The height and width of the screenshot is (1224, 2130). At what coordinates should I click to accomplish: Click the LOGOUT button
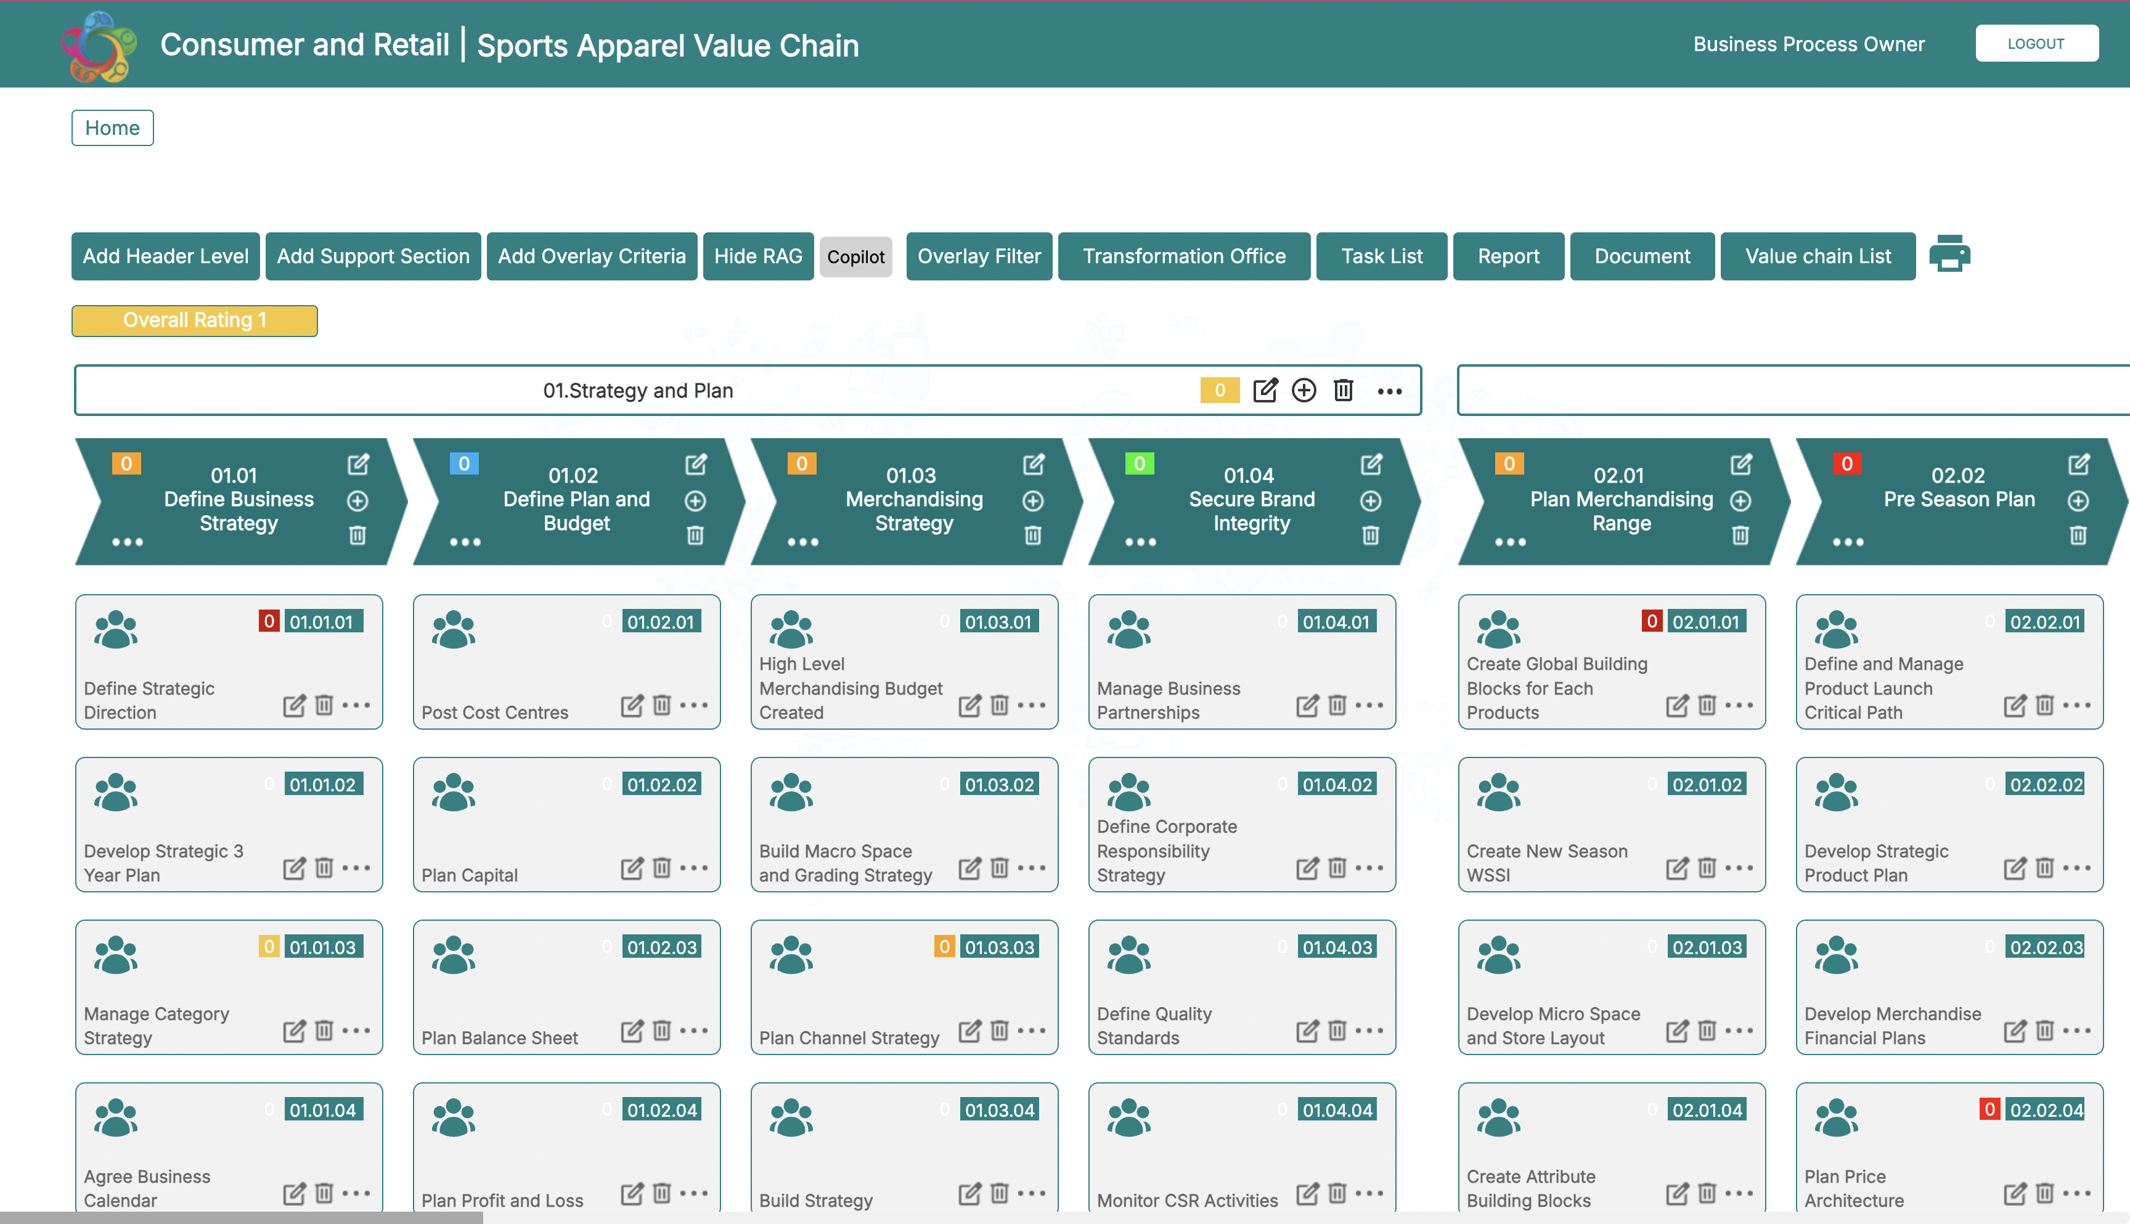tap(2037, 44)
